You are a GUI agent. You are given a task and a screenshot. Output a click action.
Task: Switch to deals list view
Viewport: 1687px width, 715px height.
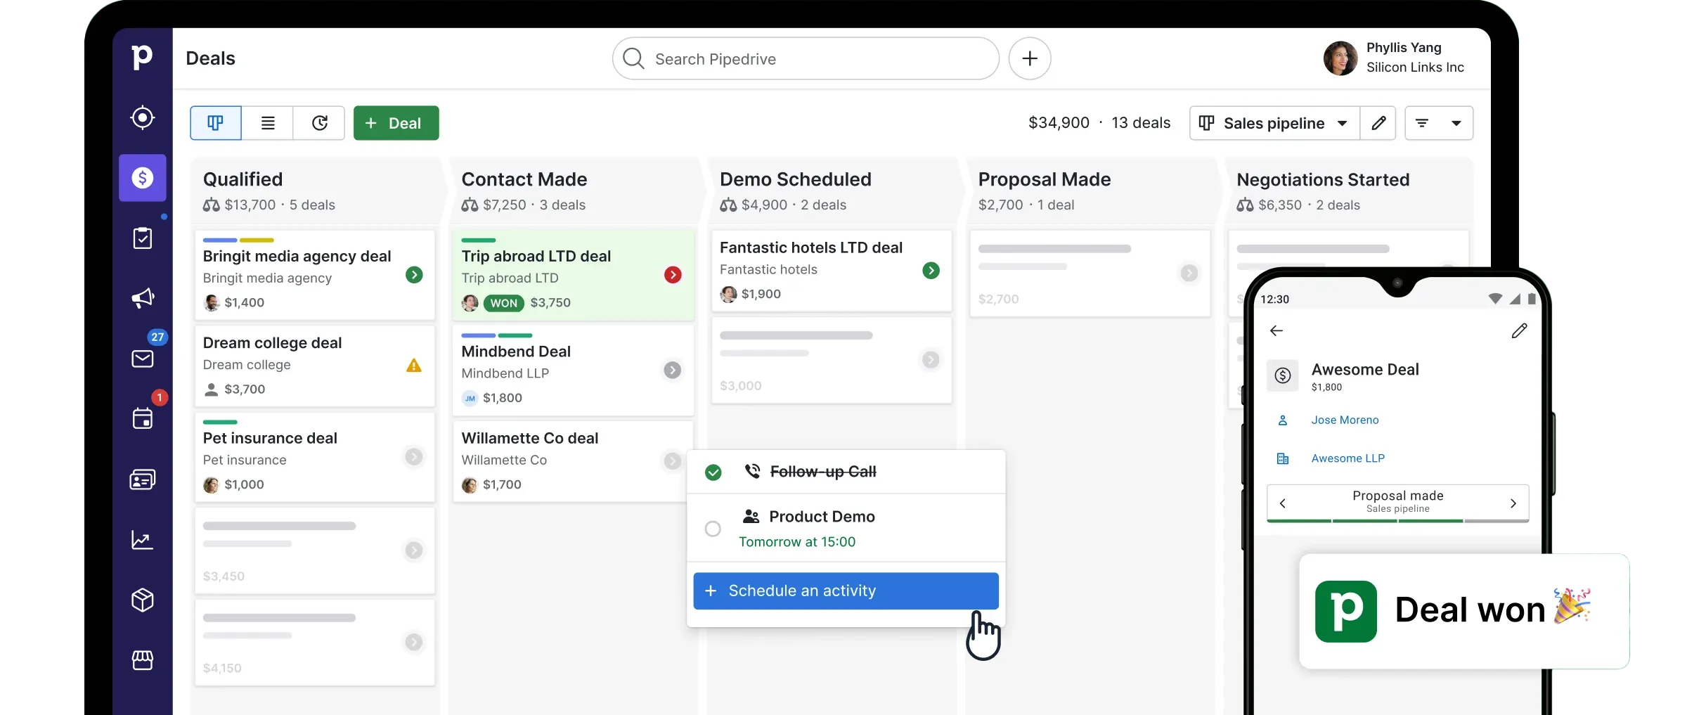pos(268,123)
